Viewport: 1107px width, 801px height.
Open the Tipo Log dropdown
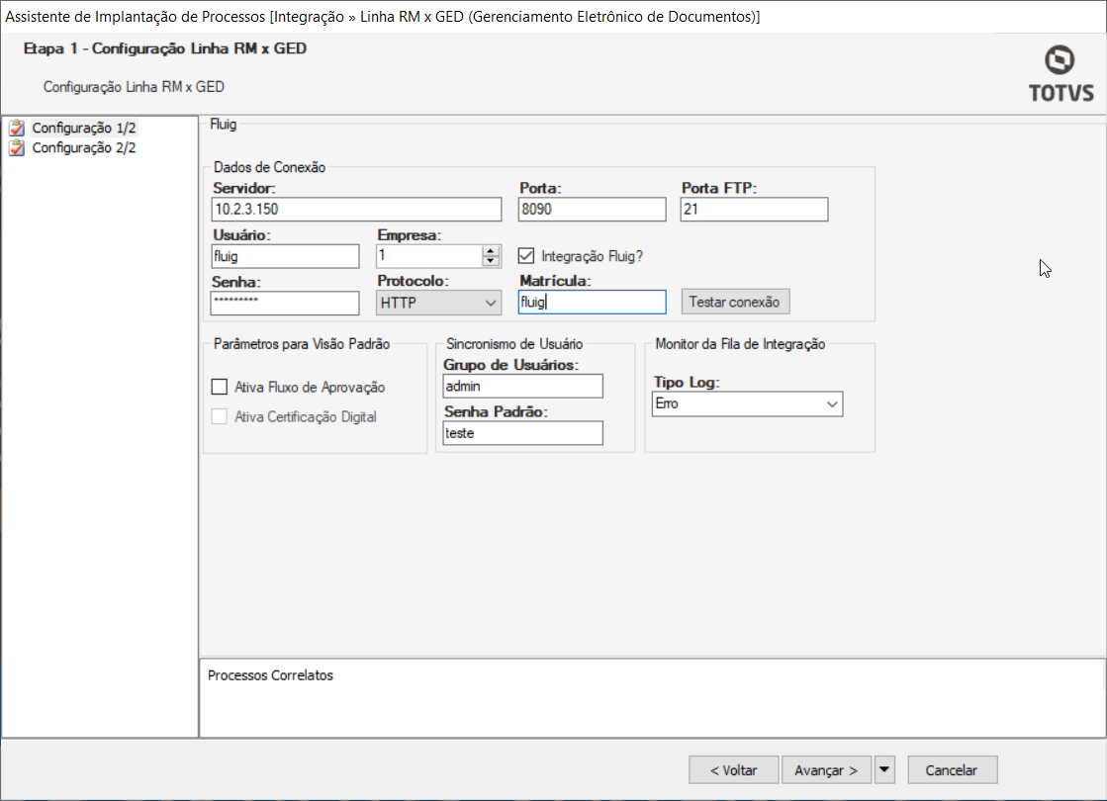coord(747,403)
